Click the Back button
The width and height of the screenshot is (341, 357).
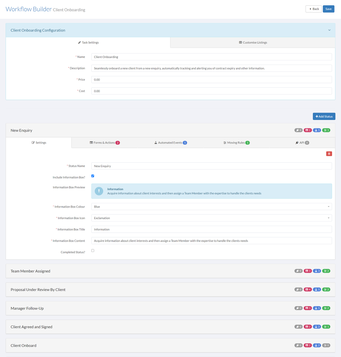click(x=314, y=9)
